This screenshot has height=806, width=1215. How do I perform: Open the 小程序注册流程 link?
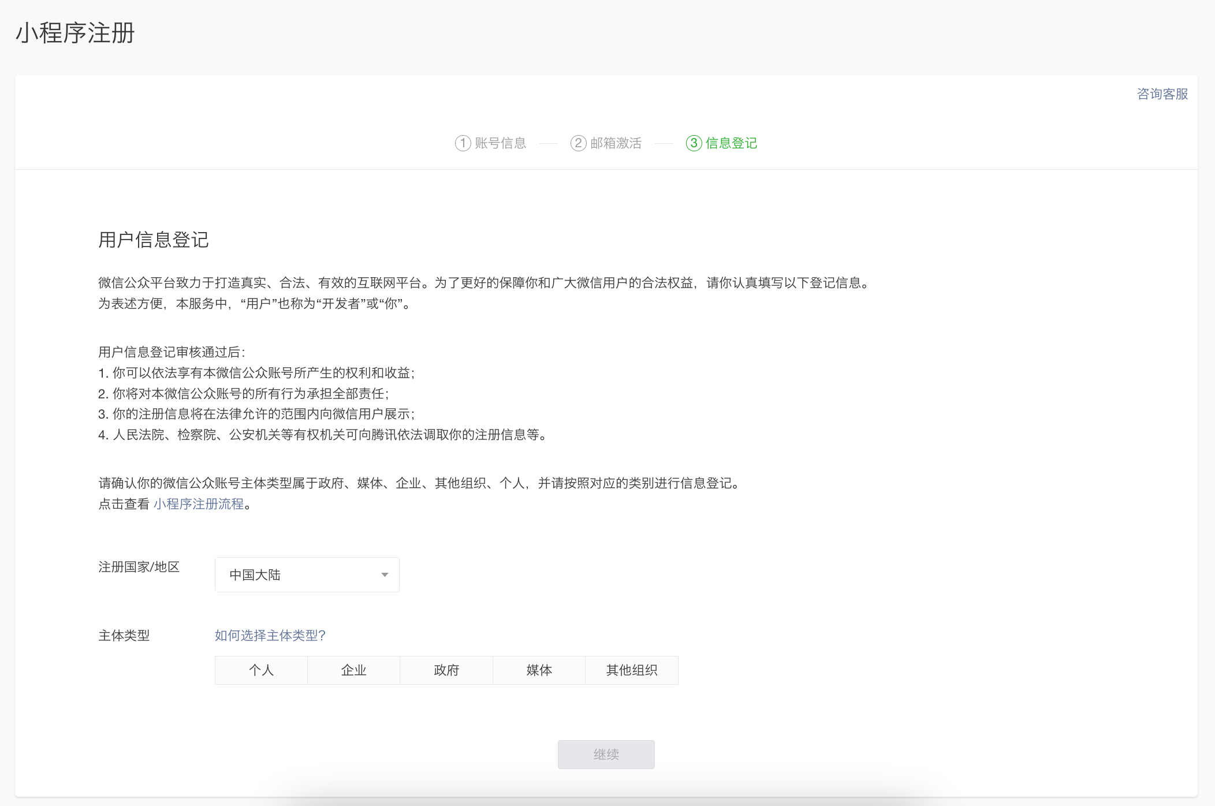199,504
